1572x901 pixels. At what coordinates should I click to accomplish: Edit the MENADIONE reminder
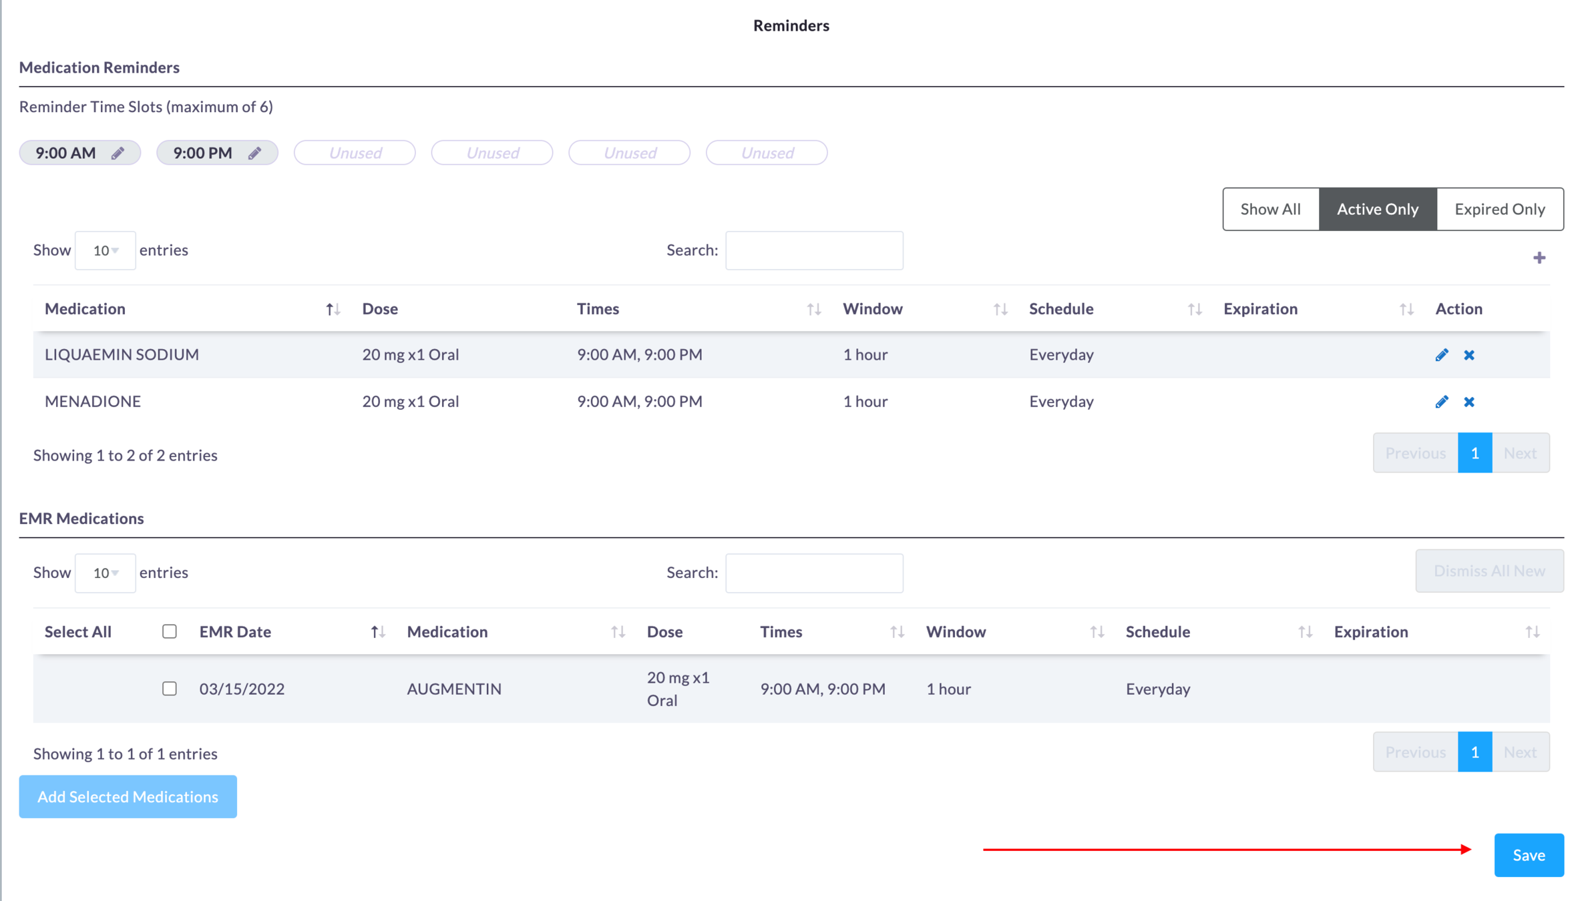click(1441, 401)
